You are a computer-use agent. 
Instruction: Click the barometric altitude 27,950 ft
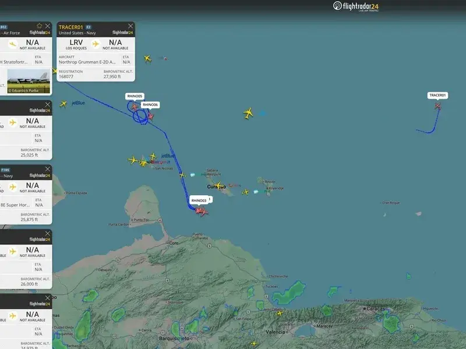(112, 77)
